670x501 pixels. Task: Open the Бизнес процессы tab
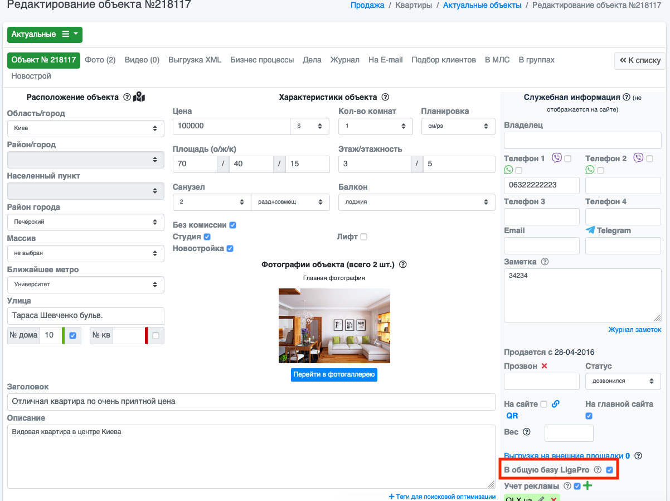click(262, 60)
